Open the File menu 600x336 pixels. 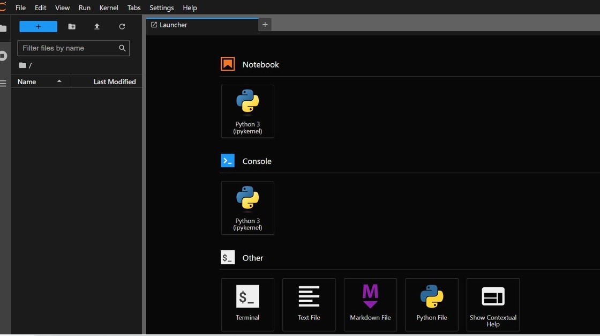coord(21,8)
